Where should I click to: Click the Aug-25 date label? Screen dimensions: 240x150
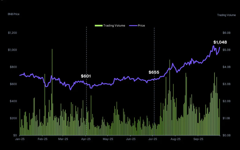175,139
